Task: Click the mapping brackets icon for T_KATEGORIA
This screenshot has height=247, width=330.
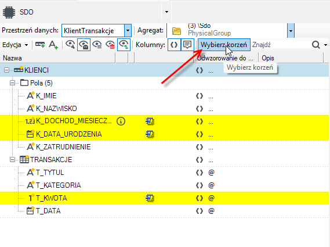Action: point(200,185)
